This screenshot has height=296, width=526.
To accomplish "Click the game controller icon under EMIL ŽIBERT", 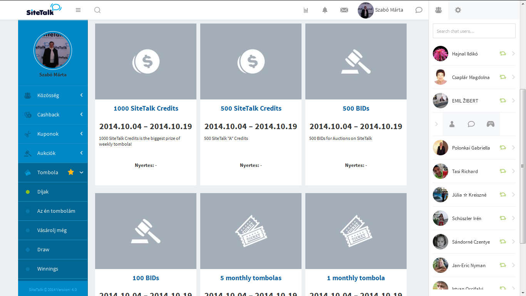I will (x=490, y=124).
